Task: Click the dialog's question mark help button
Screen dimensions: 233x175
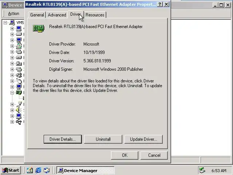Action: (x=160, y=4)
